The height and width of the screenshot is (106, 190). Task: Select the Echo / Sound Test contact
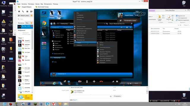pos(25,48)
